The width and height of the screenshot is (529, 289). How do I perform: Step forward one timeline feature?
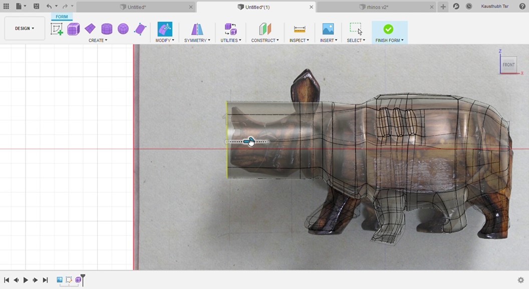[35, 280]
